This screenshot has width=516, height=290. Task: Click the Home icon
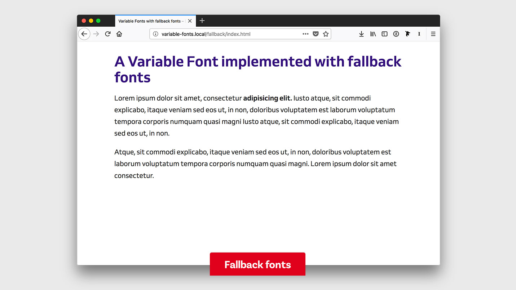[119, 34]
